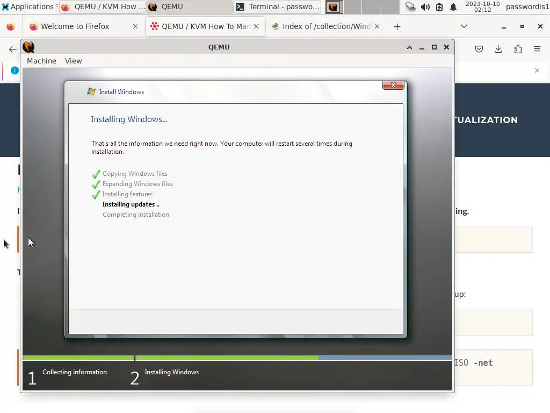Open a new Firefox tab
550x413 pixels.
tap(397, 27)
